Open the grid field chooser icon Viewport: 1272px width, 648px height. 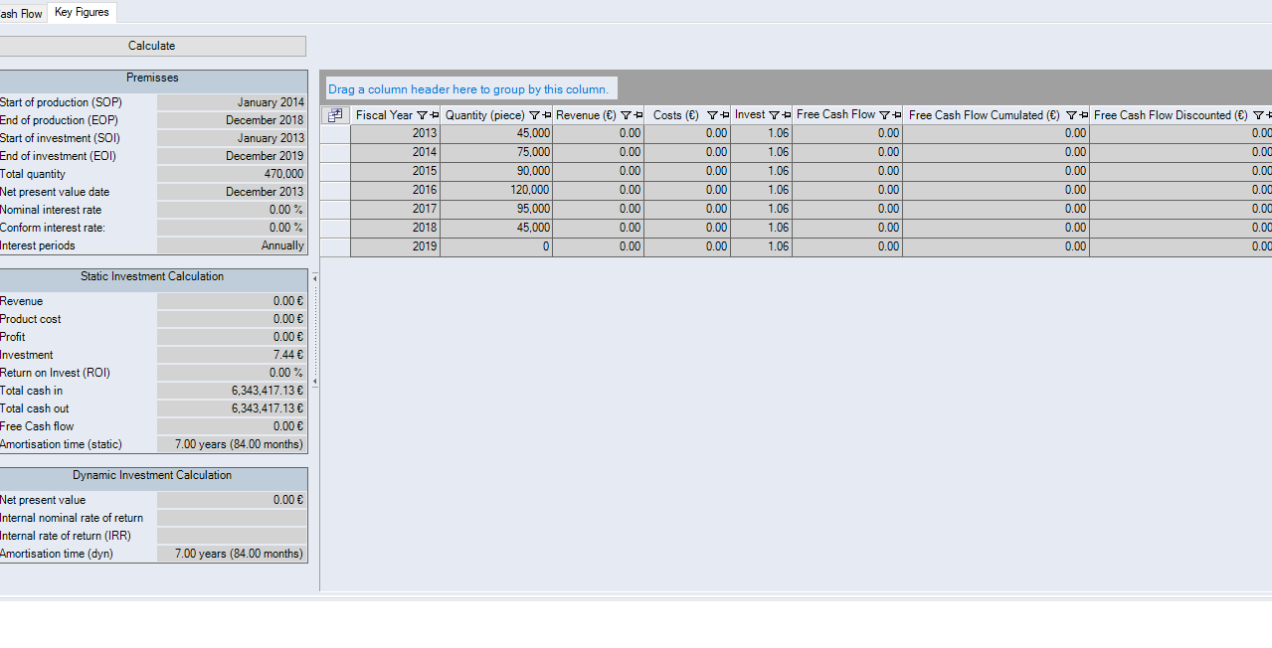[335, 115]
